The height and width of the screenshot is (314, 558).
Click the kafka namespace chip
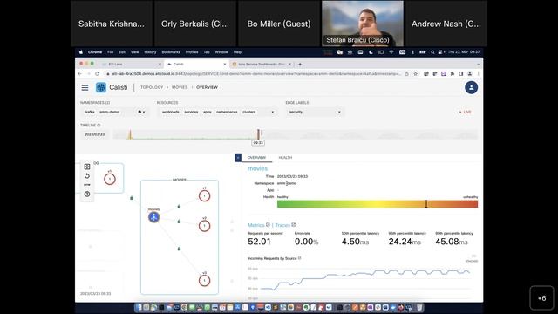90,112
